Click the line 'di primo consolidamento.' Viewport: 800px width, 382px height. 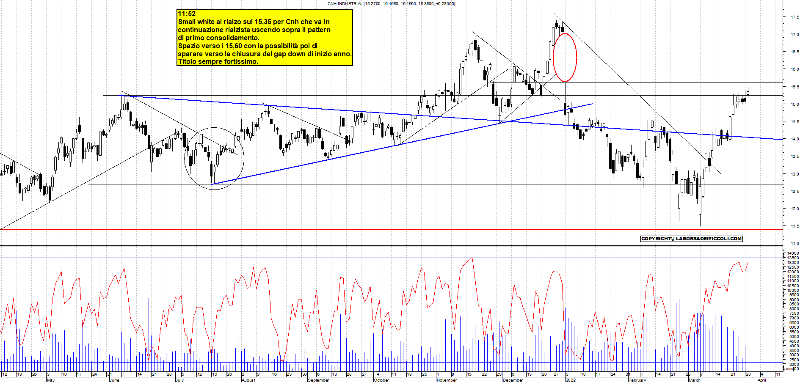pos(218,38)
